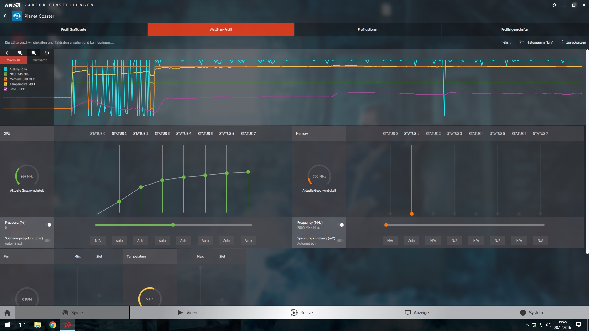
Task: Uncheck the Temperature graph checkbox
Action: click(6, 84)
